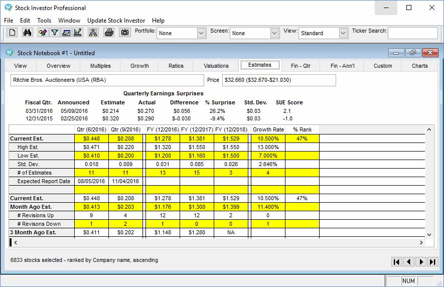
Task: Select the High Est. row label
Action: pyautogui.click(x=42, y=147)
